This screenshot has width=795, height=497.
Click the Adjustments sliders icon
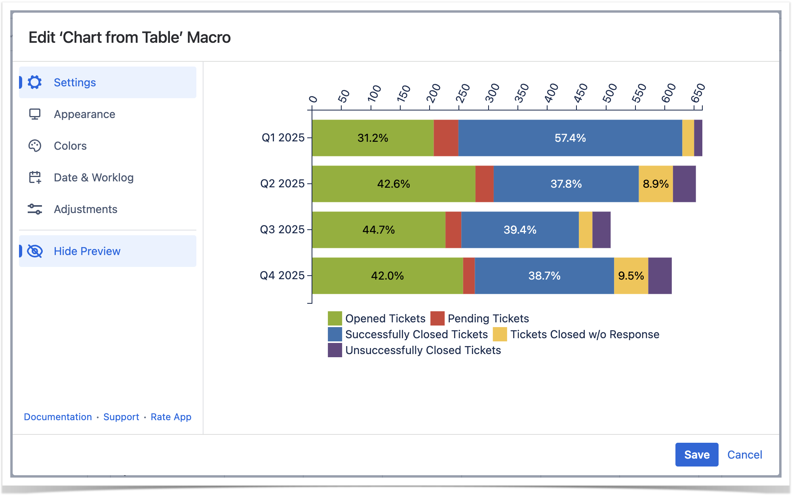point(35,209)
